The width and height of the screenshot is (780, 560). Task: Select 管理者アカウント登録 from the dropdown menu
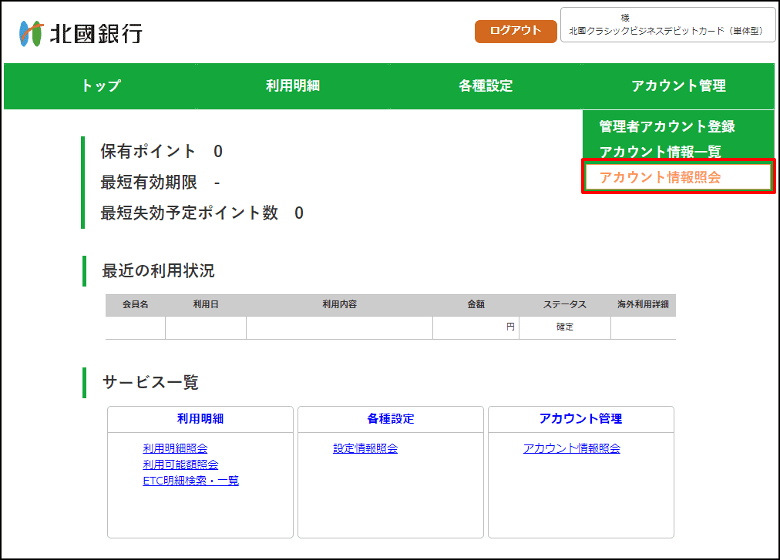point(667,126)
